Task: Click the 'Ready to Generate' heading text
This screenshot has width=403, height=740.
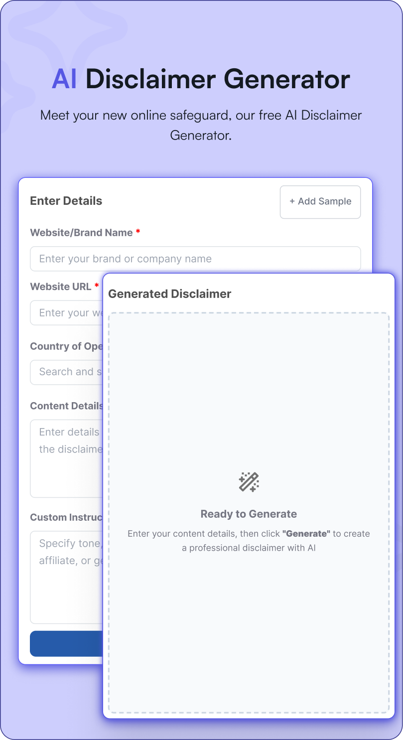Action: [249, 514]
